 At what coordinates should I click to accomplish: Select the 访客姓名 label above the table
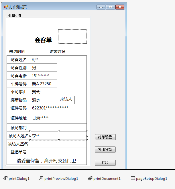pyautogui.click(x=58, y=51)
